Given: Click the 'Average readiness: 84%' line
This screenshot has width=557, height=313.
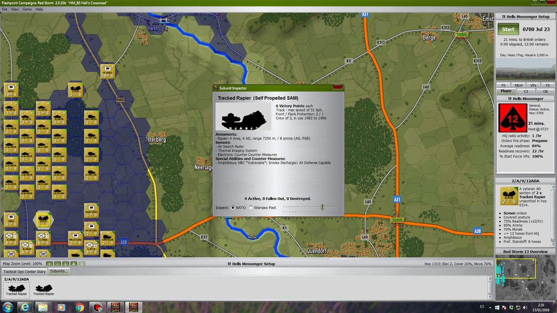Looking at the screenshot, I should pos(521,146).
